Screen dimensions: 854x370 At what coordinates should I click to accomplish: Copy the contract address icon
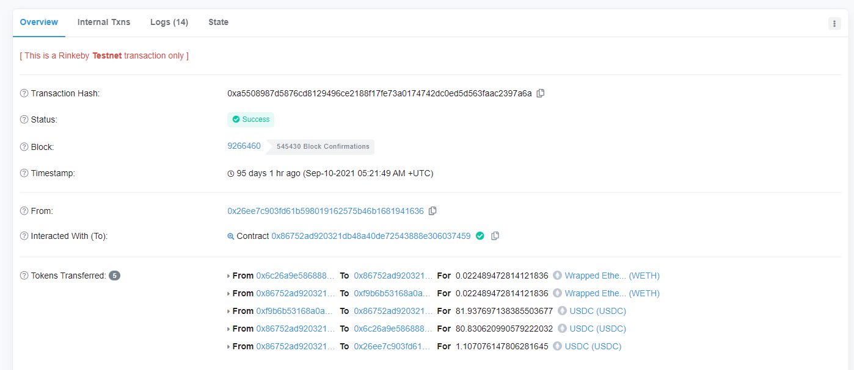tap(495, 236)
